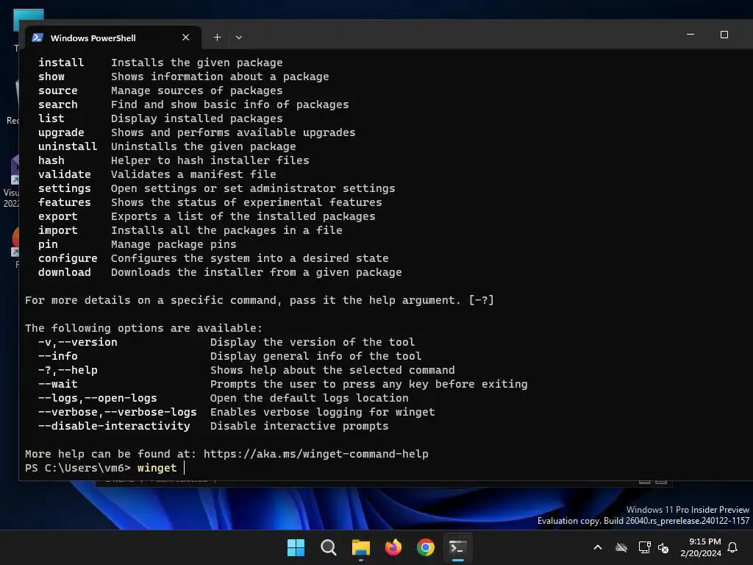Click the 'download' command text
This screenshot has width=753, height=565.
[x=65, y=272]
